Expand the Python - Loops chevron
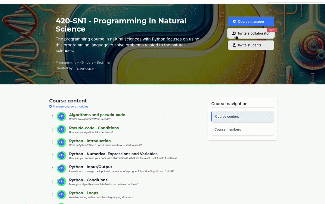 52,195
